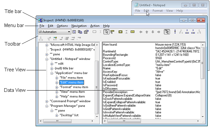Expand the "Desktop" list node
This screenshot has height=127, width=210.
[x=57, y=115]
